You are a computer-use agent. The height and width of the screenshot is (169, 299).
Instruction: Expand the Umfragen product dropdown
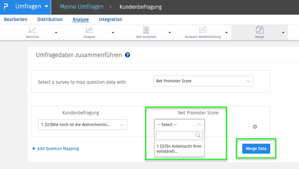coord(46,6)
